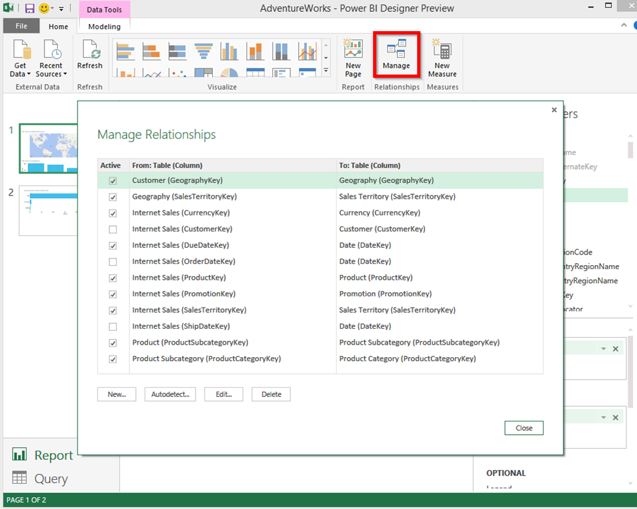The image size is (637, 509).
Task: Toggle Internet Sales (DueDateKey) active checkbox
Action: [x=113, y=246]
